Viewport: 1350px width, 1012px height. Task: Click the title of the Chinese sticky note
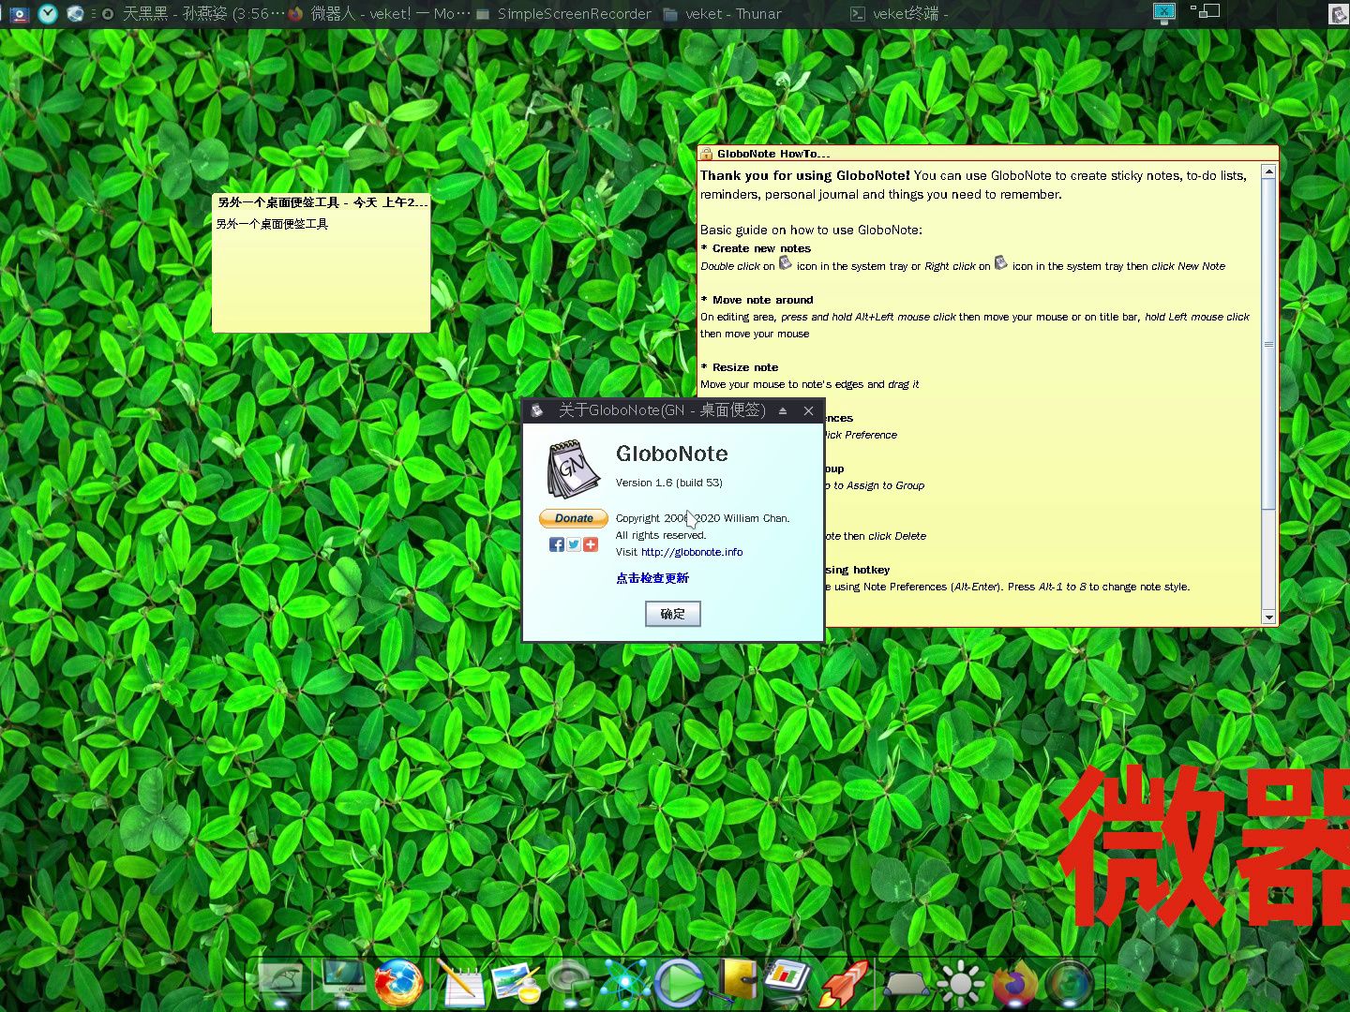[x=322, y=202]
